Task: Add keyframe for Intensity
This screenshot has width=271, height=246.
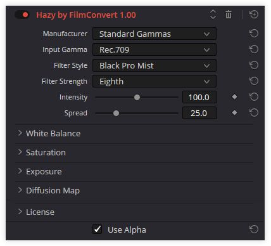Action: pyautogui.click(x=234, y=97)
